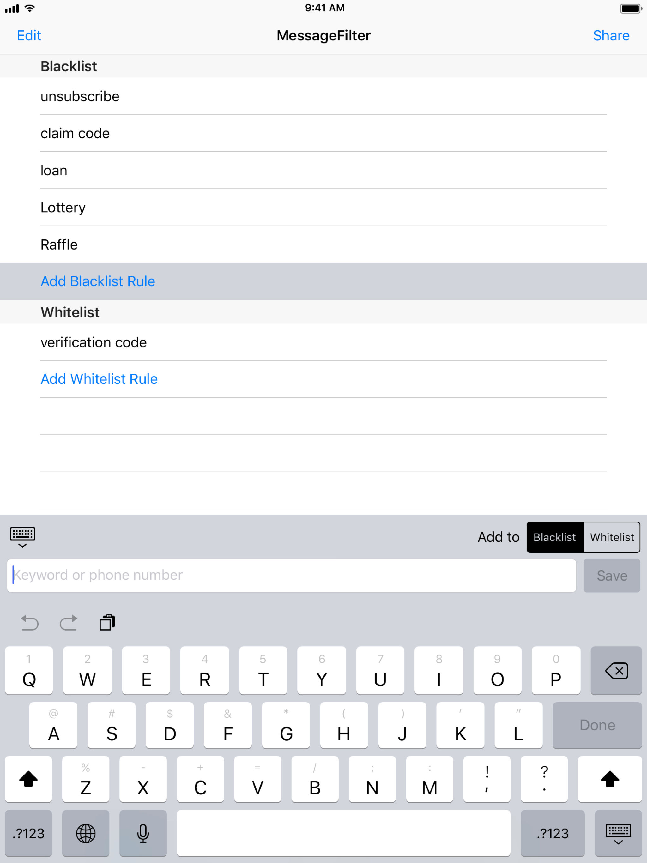Tap Add Whitelist Rule link
This screenshot has width=647, height=863.
pos(99,379)
